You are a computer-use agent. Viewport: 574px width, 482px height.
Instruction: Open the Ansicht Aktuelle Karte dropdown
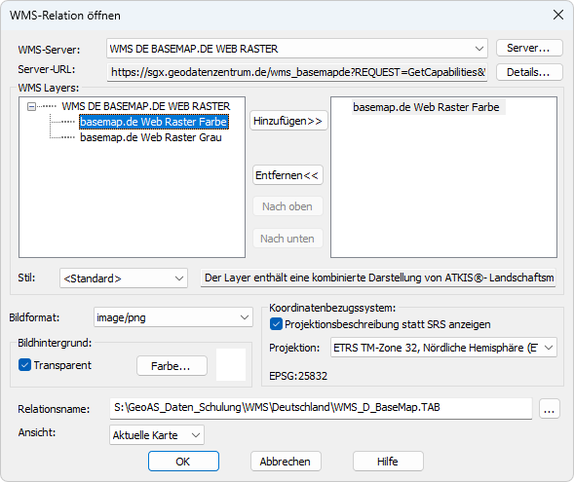pos(157,435)
